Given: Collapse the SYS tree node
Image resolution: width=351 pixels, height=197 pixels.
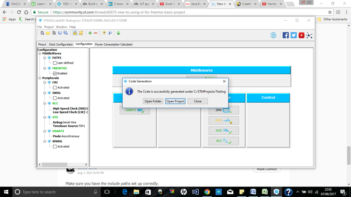Looking at the screenshot, I should point(45,117).
